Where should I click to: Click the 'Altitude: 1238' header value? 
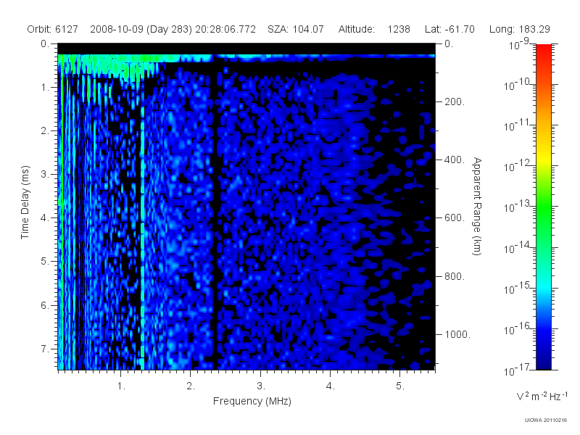pos(374,29)
